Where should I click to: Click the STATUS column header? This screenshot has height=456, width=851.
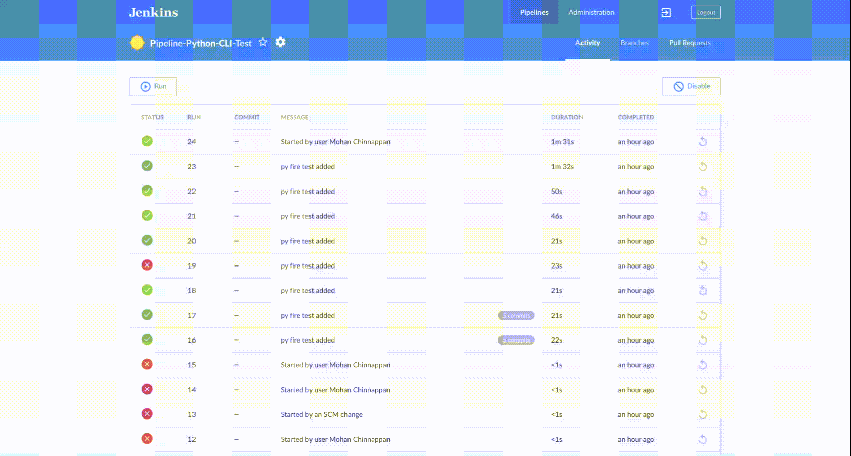click(x=152, y=117)
